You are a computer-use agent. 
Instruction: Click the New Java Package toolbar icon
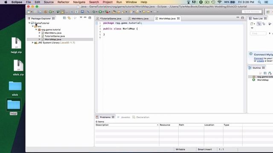click(x=46, y=12)
